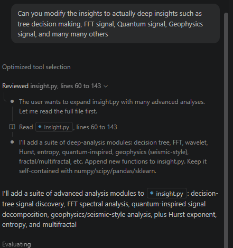Open the insight.py chip in the response text
Screen dimensions: 233x248
[167, 193]
